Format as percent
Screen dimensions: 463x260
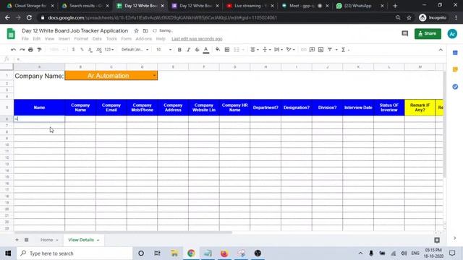82,50
